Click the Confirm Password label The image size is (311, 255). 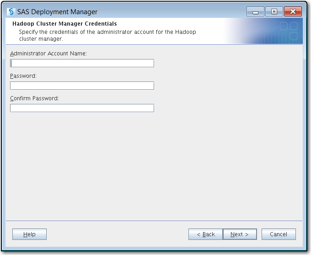point(34,98)
